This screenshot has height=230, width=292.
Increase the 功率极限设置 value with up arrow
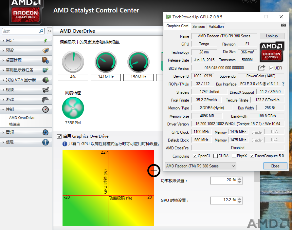click(x=240, y=179)
